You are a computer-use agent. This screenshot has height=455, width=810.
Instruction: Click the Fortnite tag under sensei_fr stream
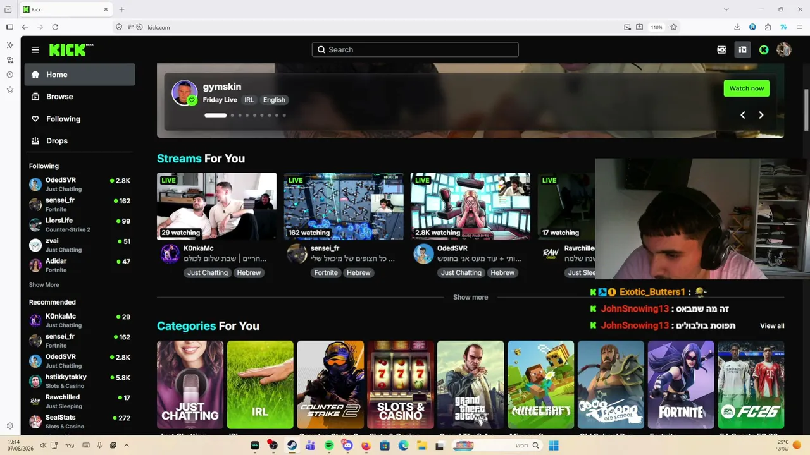click(326, 273)
